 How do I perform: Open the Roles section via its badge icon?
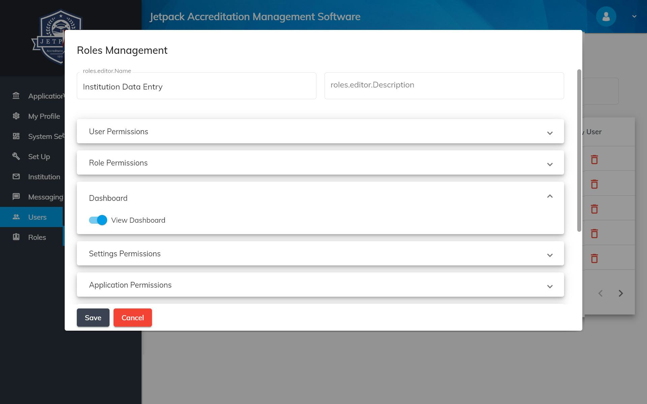coord(16,237)
